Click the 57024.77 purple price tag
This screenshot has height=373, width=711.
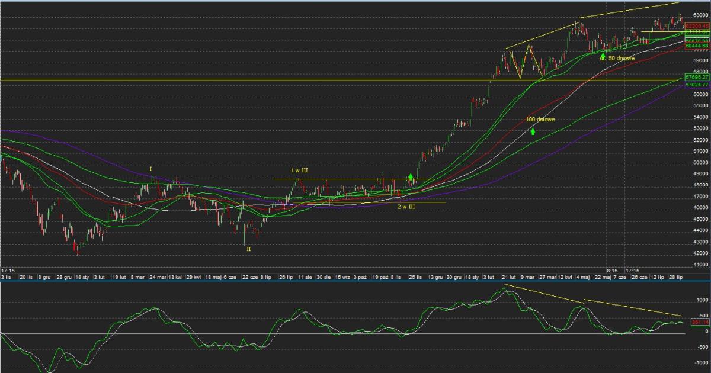(697, 85)
